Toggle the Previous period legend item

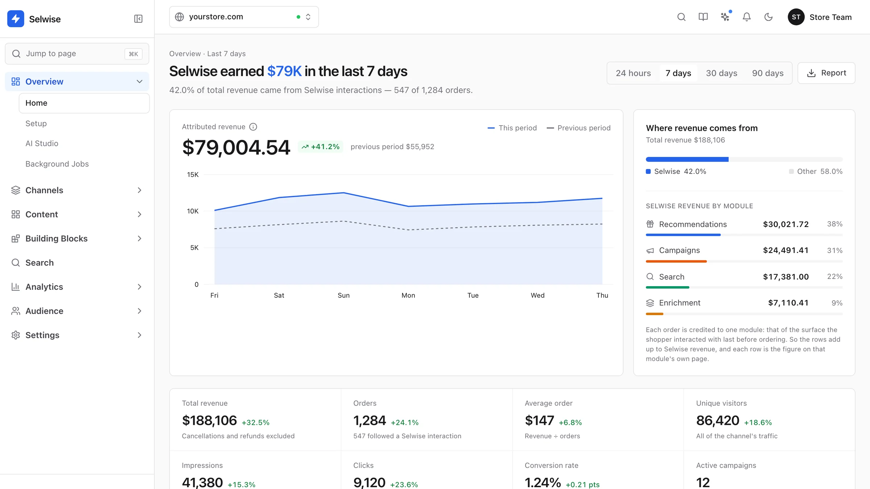pyautogui.click(x=579, y=128)
